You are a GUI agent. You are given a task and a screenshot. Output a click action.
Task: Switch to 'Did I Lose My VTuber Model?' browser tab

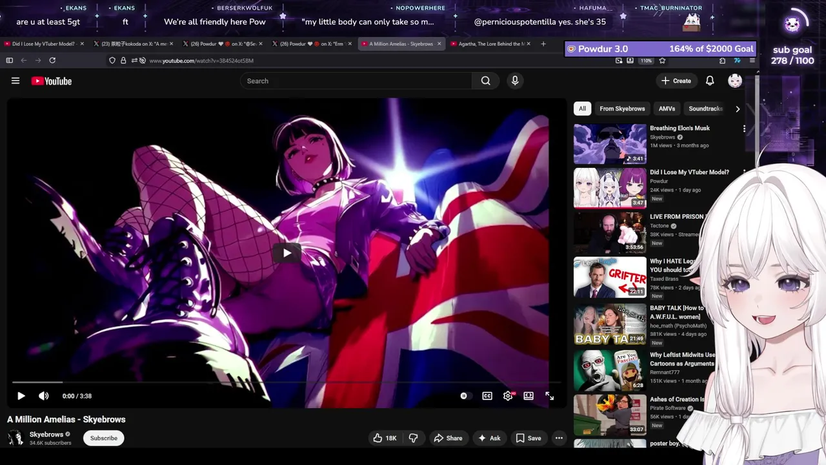44,44
